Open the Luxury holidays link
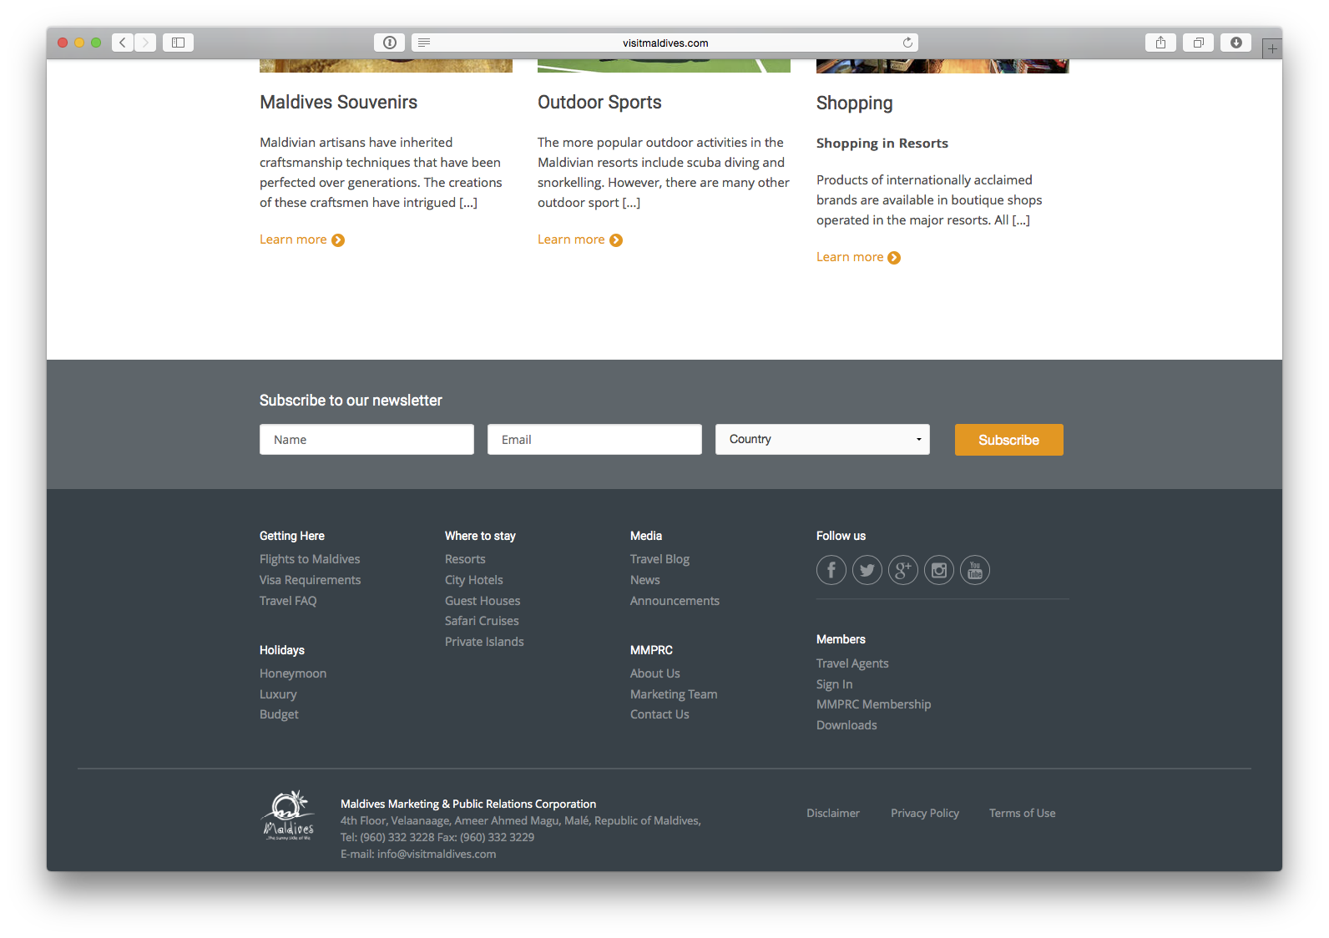Image resolution: width=1329 pixels, height=938 pixels. (x=278, y=694)
